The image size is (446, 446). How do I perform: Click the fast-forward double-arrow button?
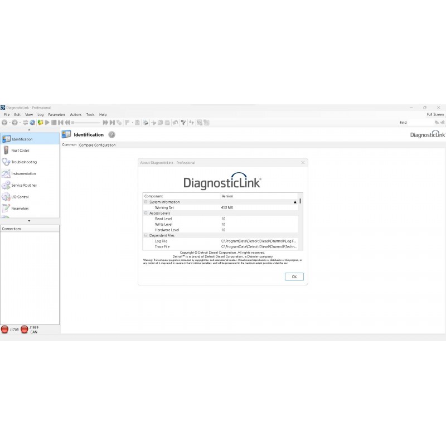click(x=105, y=123)
